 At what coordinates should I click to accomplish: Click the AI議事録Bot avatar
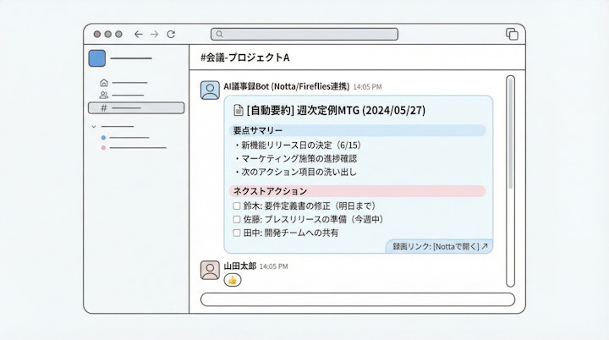pyautogui.click(x=210, y=90)
